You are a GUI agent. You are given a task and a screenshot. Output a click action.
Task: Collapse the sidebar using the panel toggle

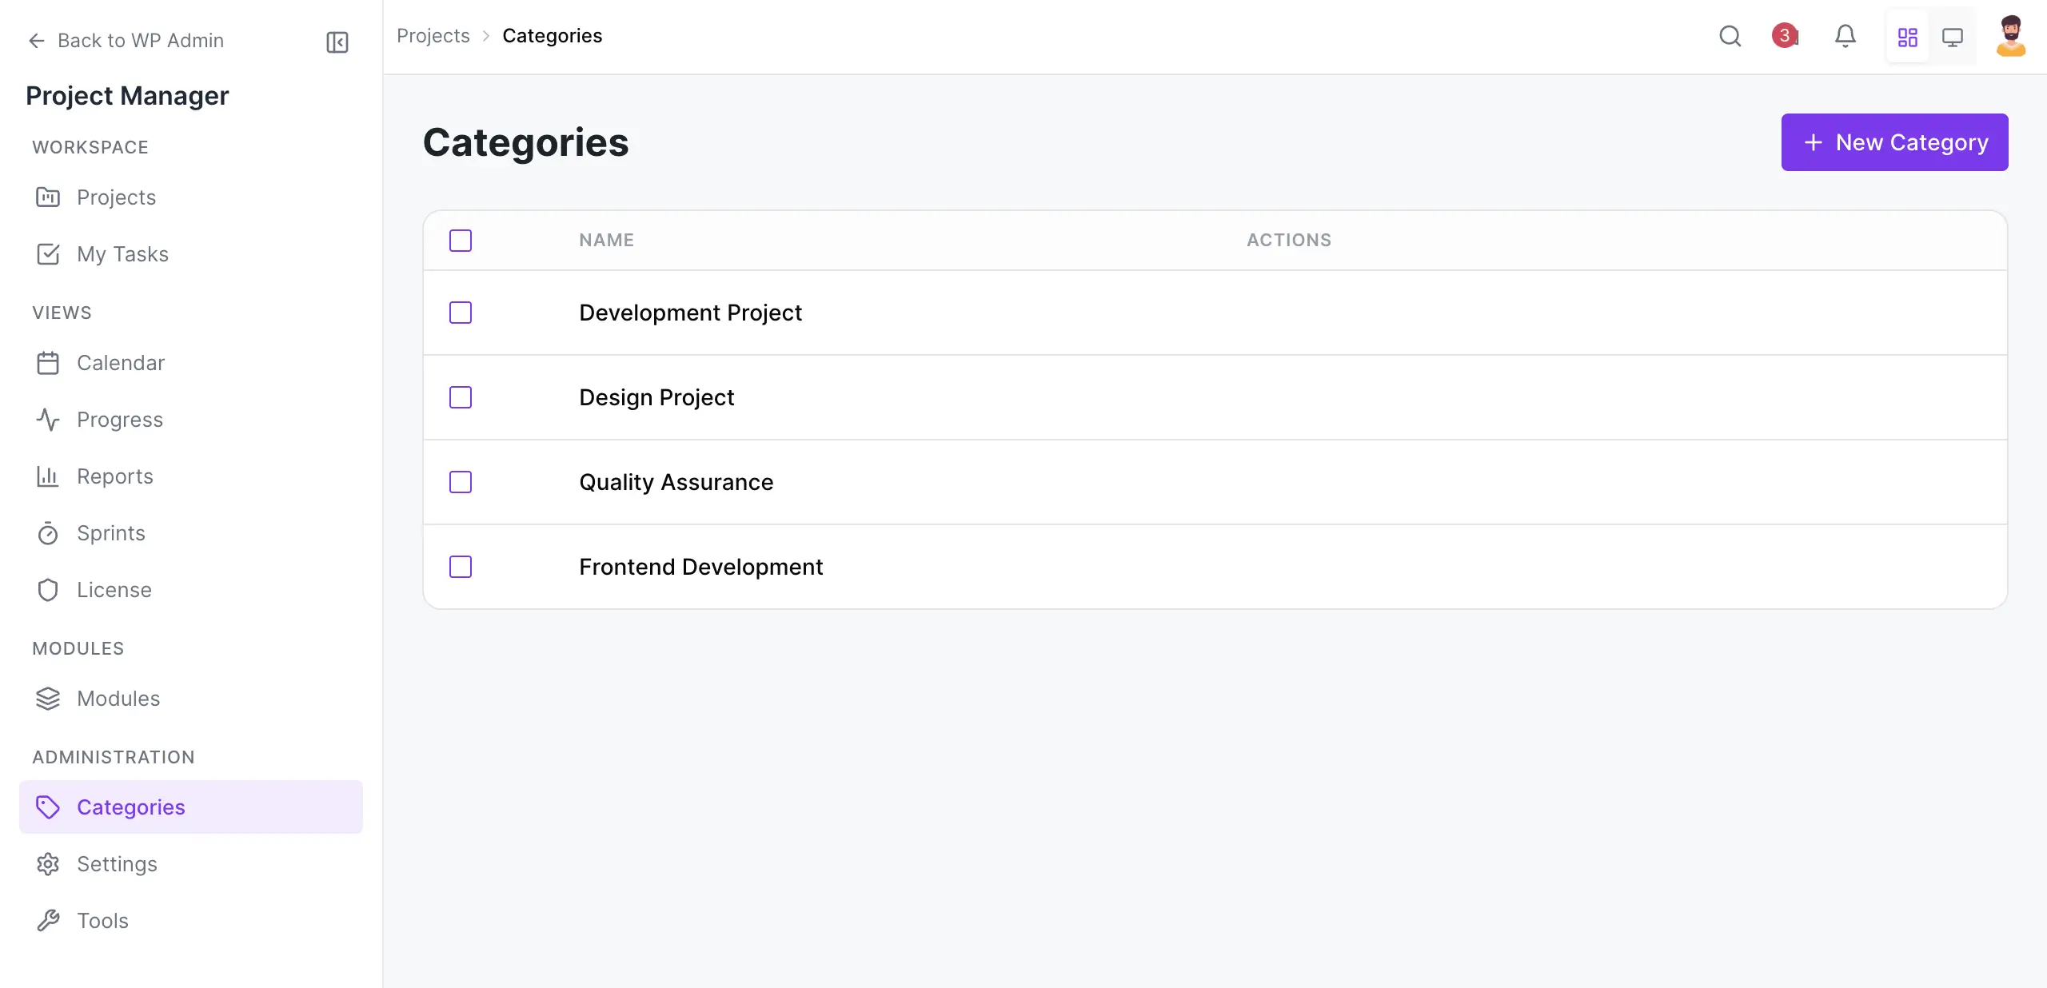click(337, 42)
